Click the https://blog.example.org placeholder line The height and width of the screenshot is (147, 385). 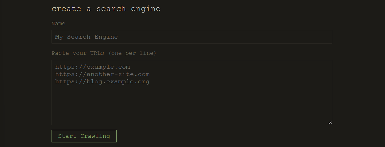coord(102,82)
